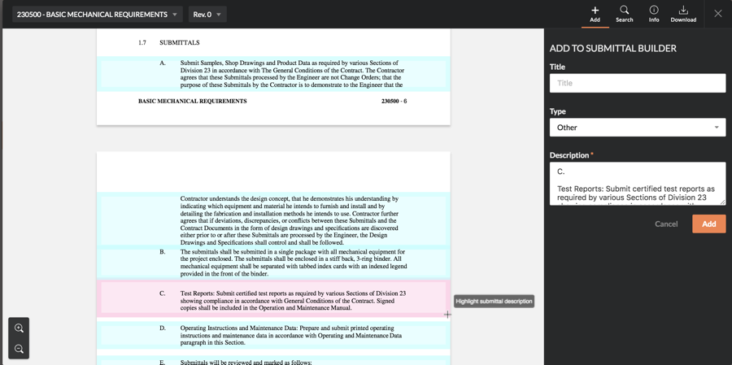
Task: Open the Search magnifier tool
Action: pos(624,14)
